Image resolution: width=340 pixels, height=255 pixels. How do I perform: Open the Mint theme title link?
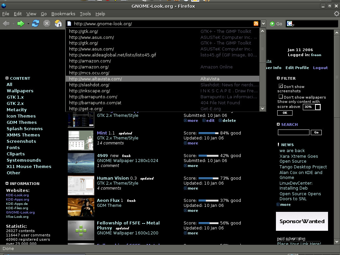[x=102, y=133]
